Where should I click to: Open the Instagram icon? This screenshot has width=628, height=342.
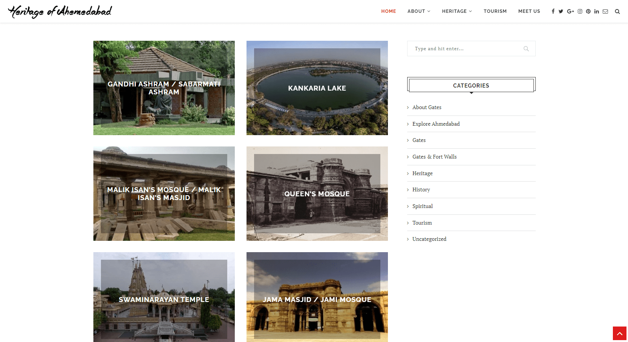(580, 11)
